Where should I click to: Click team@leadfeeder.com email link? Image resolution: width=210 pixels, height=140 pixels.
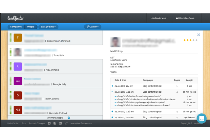click(81, 123)
